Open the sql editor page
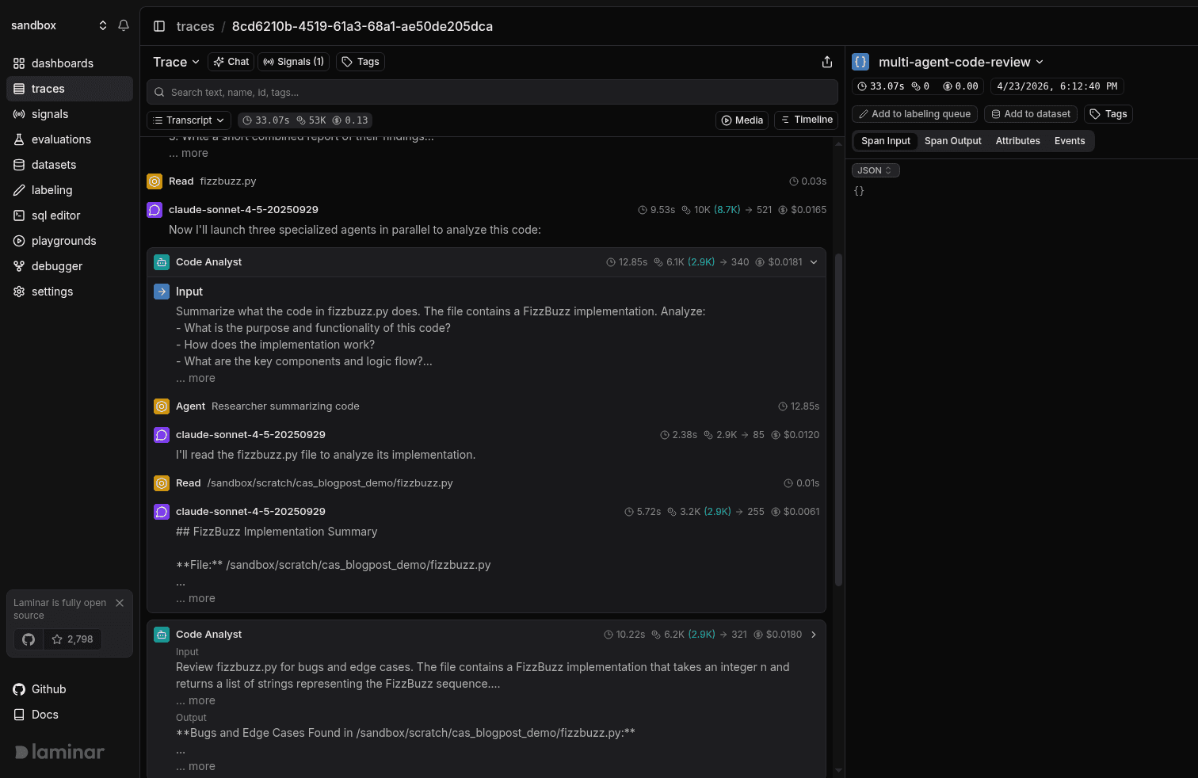The image size is (1198, 778). tap(55, 215)
